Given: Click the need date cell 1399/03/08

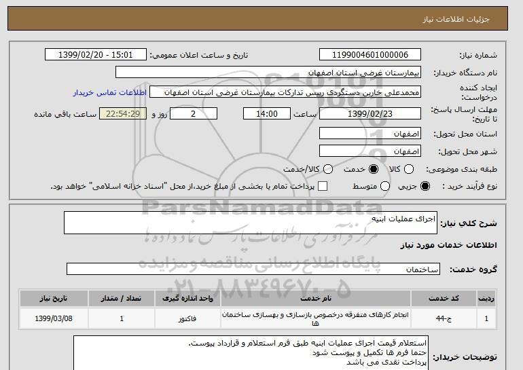Looking at the screenshot, I should pos(54,318).
